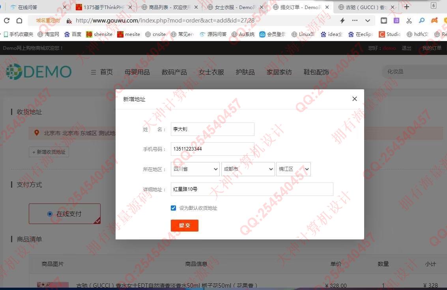
Task: Click the insecure site lock icon
Action: (x=69, y=21)
